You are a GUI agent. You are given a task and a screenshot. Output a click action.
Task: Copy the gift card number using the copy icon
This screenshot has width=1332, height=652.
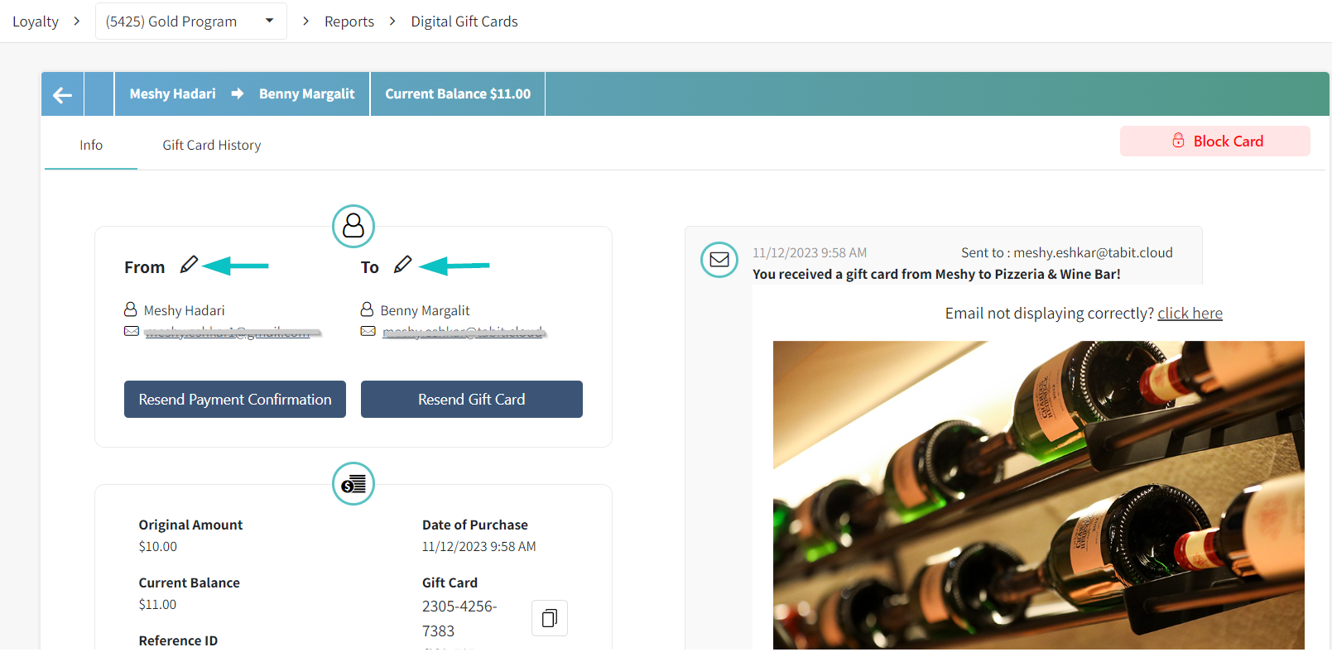click(x=549, y=617)
